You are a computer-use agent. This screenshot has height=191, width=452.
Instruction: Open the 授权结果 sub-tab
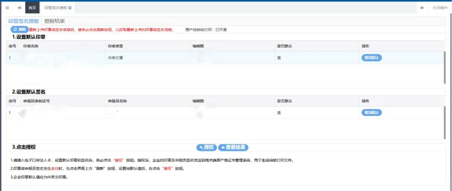point(54,21)
